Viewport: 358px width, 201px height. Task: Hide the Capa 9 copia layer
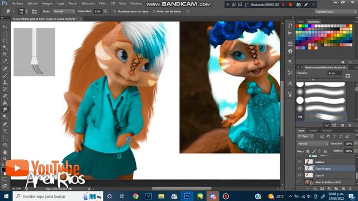click(x=300, y=169)
